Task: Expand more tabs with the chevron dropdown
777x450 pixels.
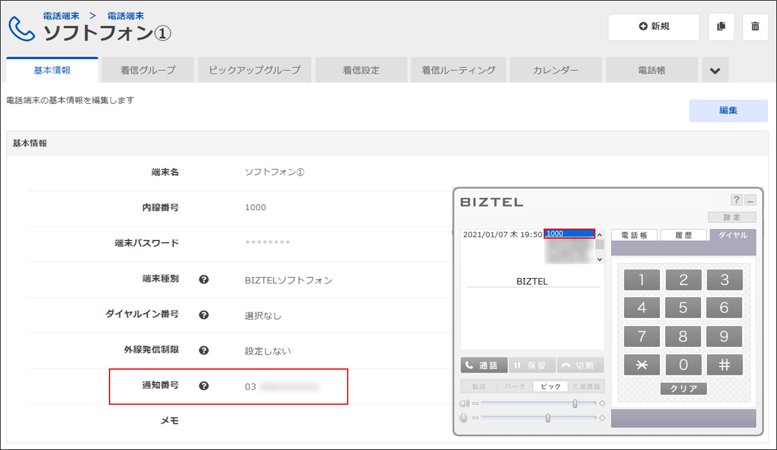Action: click(715, 70)
